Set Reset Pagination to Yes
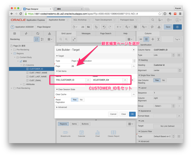192x156 pixels. point(75,100)
